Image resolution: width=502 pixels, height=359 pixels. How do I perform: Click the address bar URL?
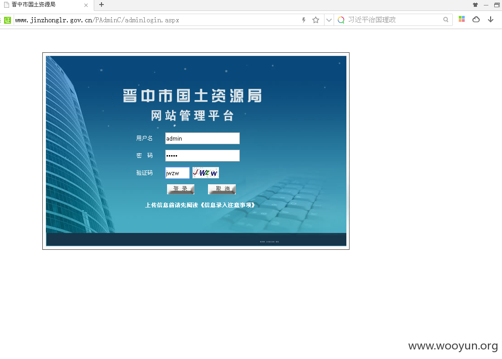[x=97, y=20]
